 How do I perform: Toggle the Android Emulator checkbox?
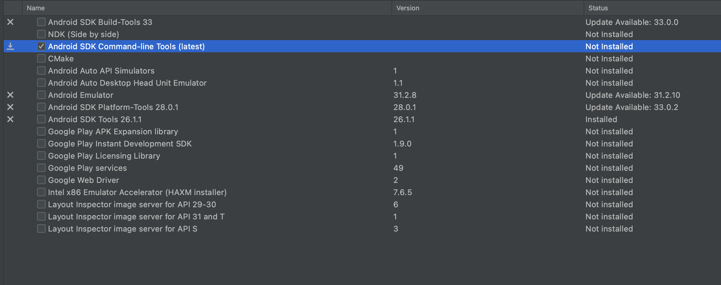pos(41,95)
